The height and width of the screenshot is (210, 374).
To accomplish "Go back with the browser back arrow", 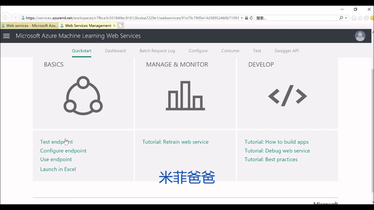I will pyautogui.click(x=6, y=18).
